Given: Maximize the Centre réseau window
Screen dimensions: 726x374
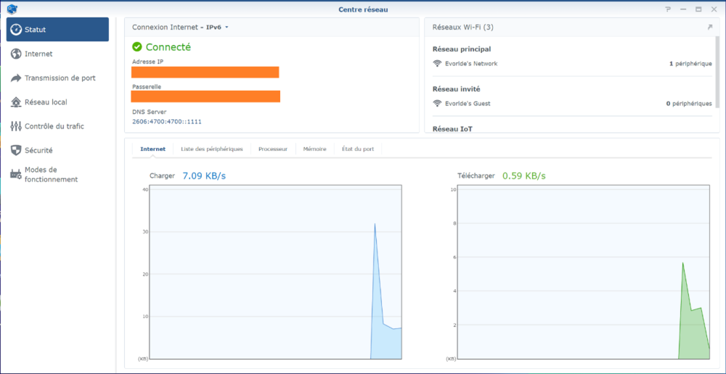Looking at the screenshot, I should coord(698,9).
